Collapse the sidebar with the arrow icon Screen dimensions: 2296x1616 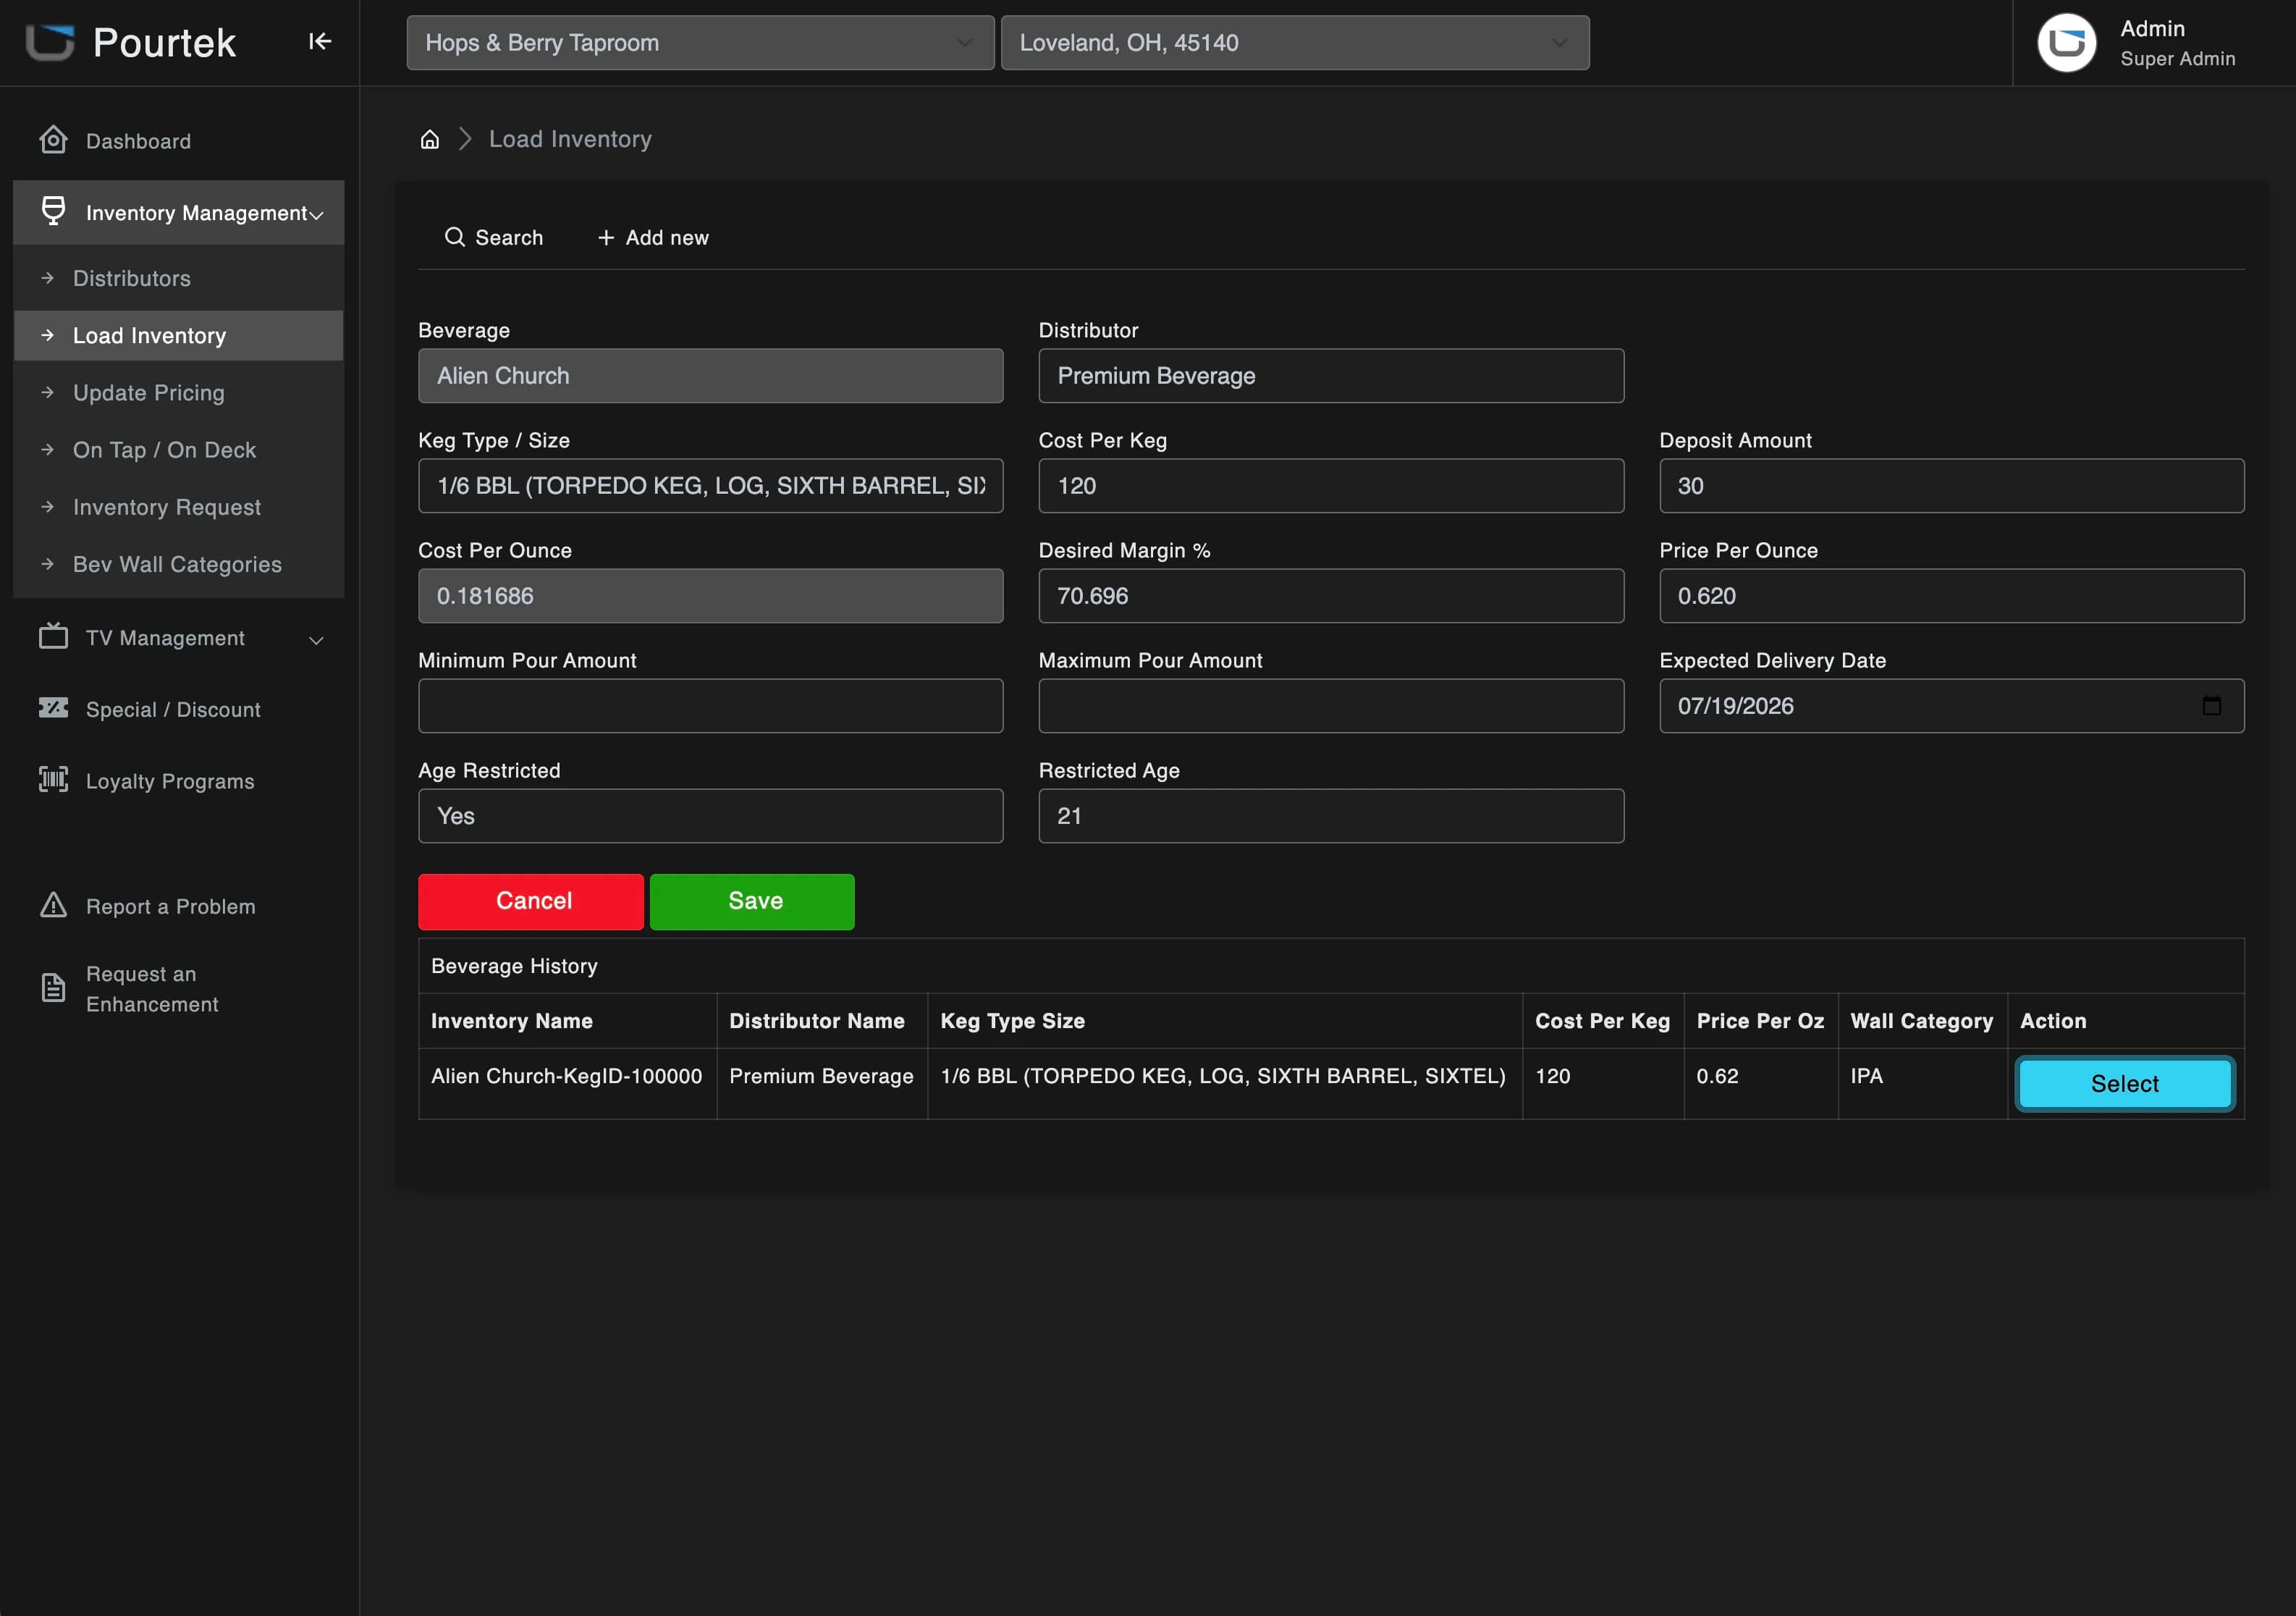click(319, 42)
